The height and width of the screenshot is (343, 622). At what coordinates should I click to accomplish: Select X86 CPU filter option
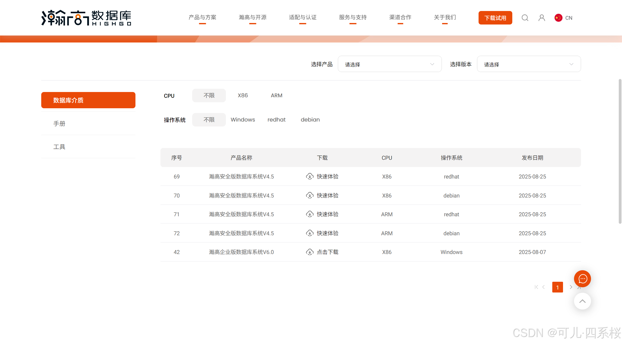[x=243, y=95]
